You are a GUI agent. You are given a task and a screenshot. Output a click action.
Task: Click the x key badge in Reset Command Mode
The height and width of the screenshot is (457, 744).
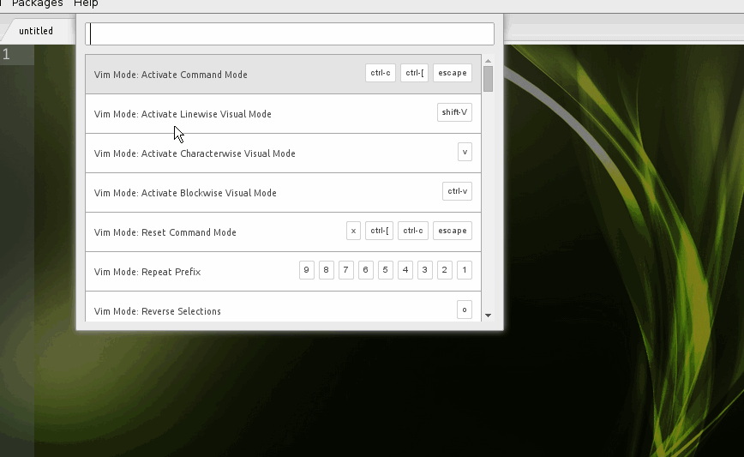[353, 231]
